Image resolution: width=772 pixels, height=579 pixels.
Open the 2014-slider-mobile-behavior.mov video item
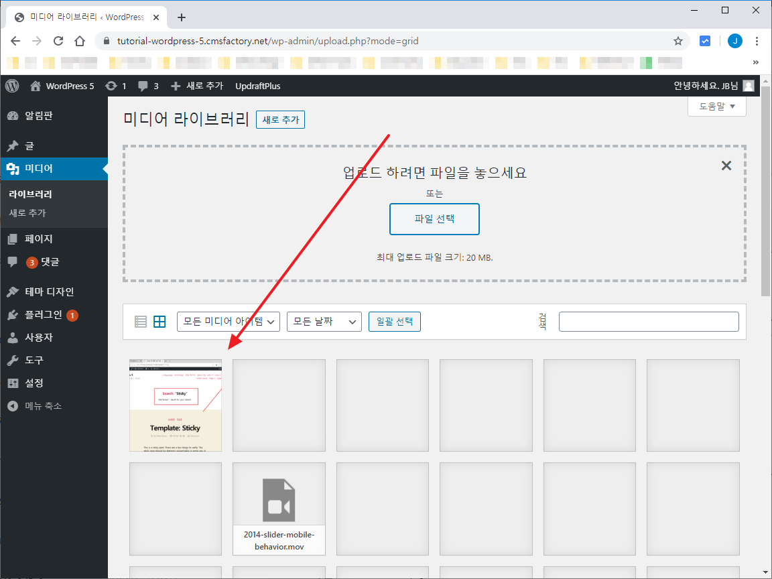[279, 509]
